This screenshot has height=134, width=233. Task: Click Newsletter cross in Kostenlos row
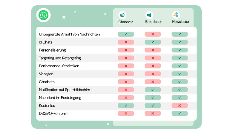pos(180,105)
